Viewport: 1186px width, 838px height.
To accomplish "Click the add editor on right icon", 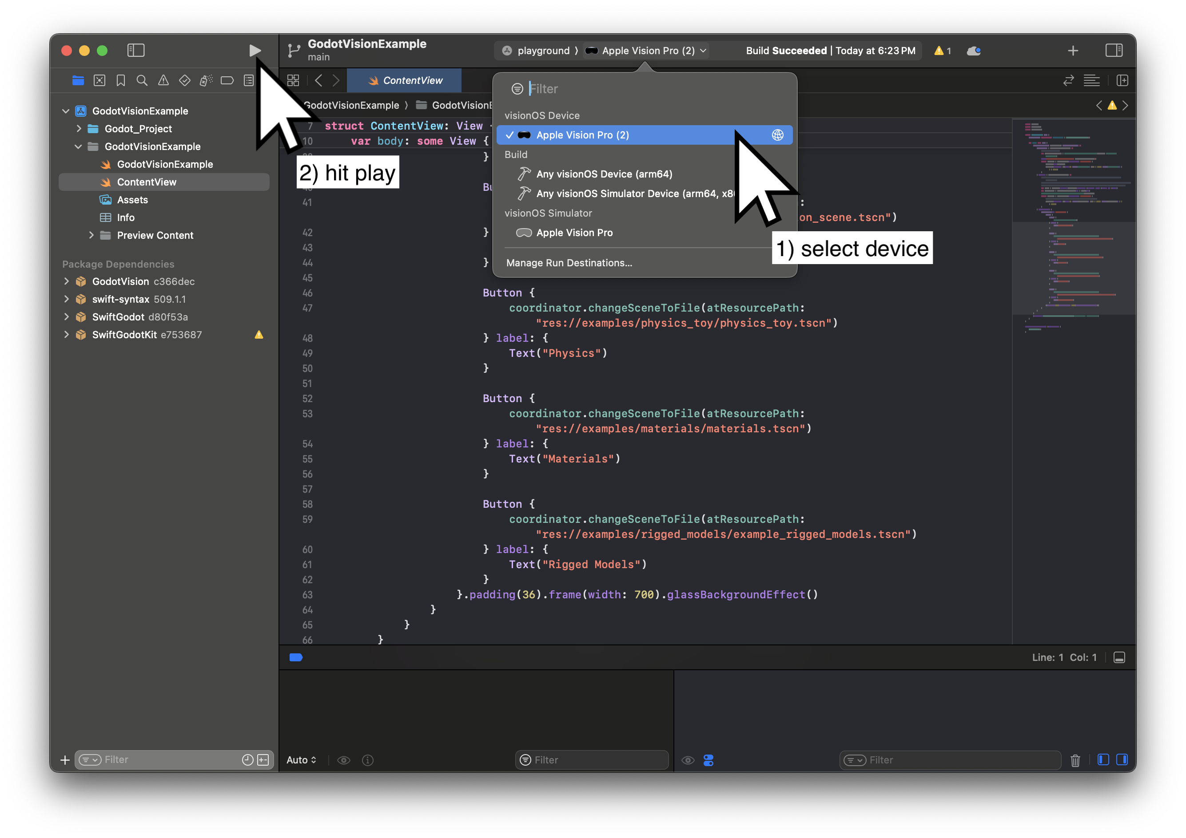I will (x=1122, y=80).
